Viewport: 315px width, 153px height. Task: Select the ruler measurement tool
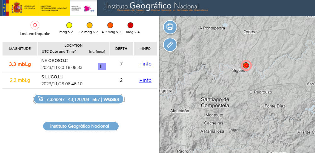[x=170, y=45]
